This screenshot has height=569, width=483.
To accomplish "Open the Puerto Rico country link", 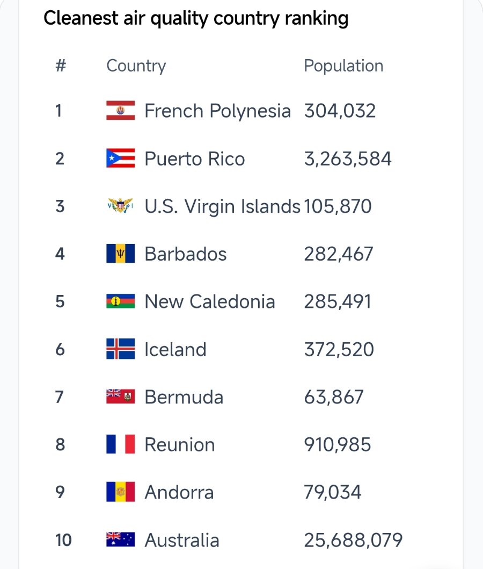I will point(195,159).
